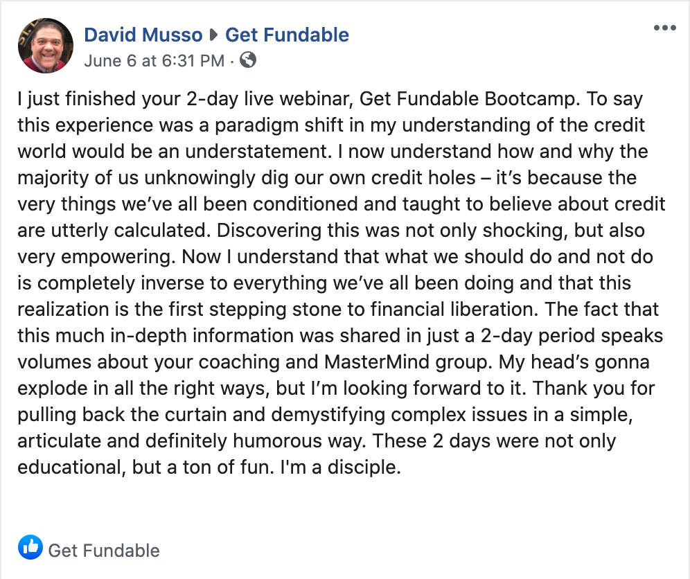Click the words "financial liberation" in the post

[x=452, y=309]
